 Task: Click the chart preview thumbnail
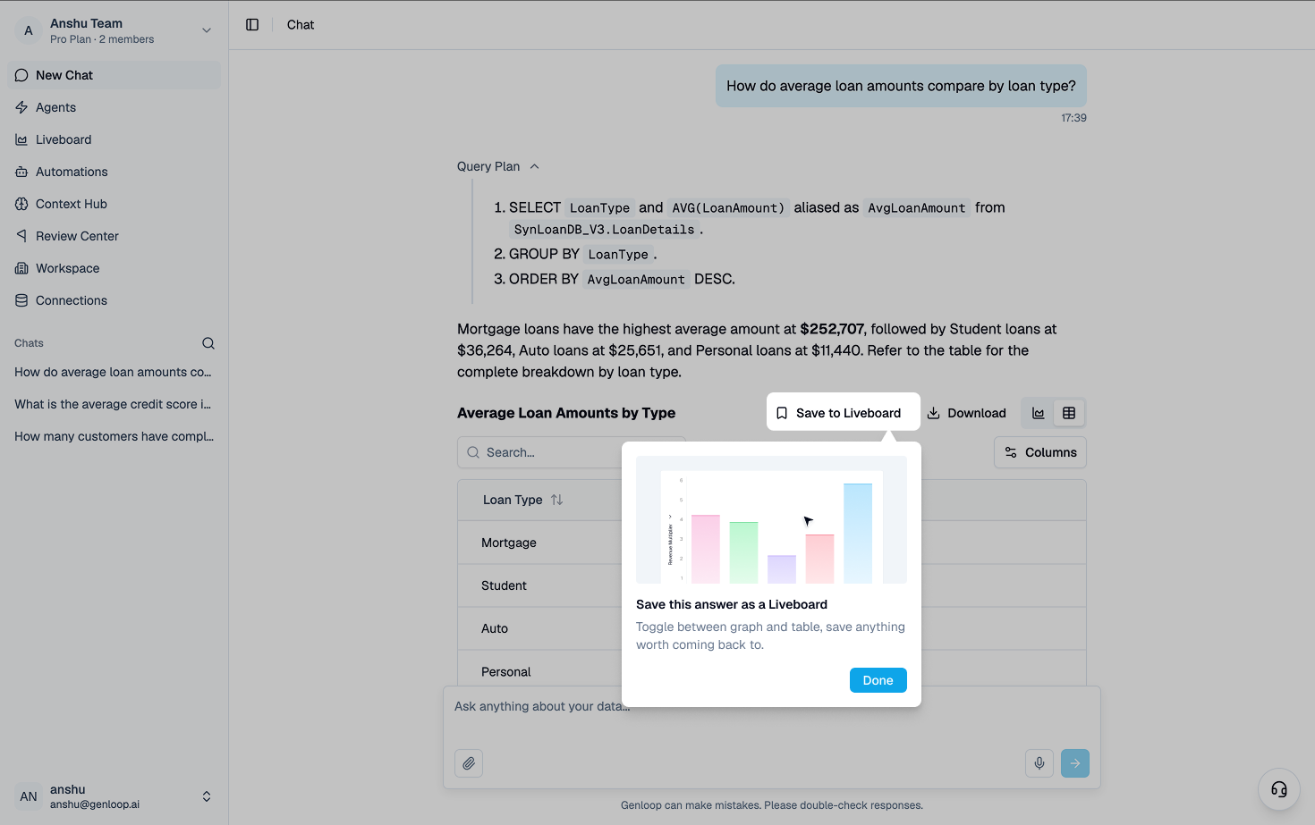point(771,519)
